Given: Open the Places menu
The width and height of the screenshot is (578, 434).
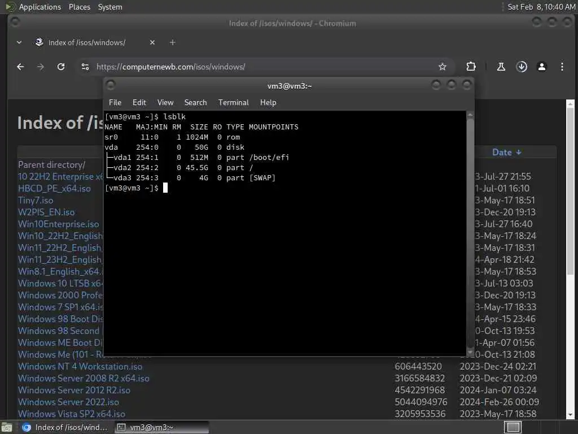Looking at the screenshot, I should point(79,7).
